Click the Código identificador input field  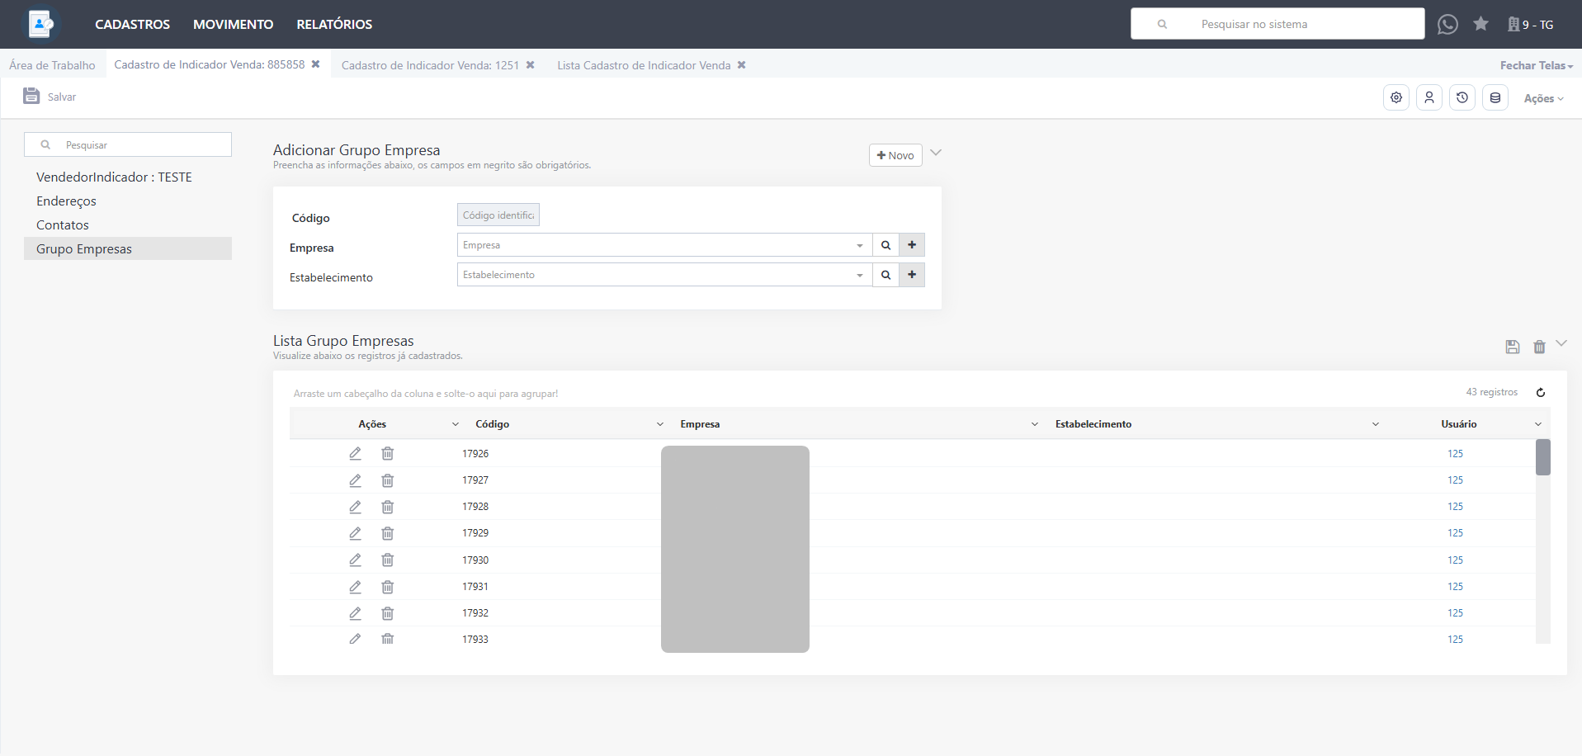(498, 215)
